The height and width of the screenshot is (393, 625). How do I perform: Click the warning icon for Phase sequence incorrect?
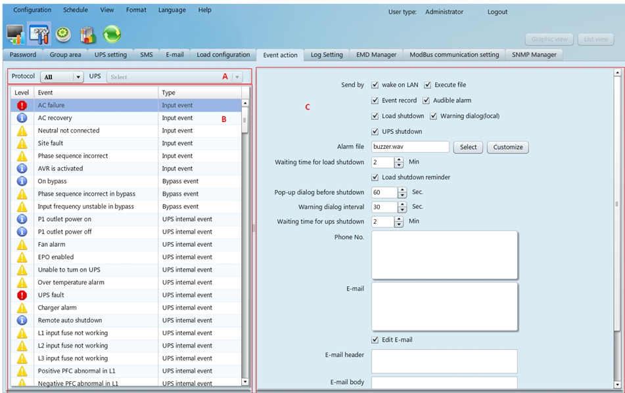point(22,156)
